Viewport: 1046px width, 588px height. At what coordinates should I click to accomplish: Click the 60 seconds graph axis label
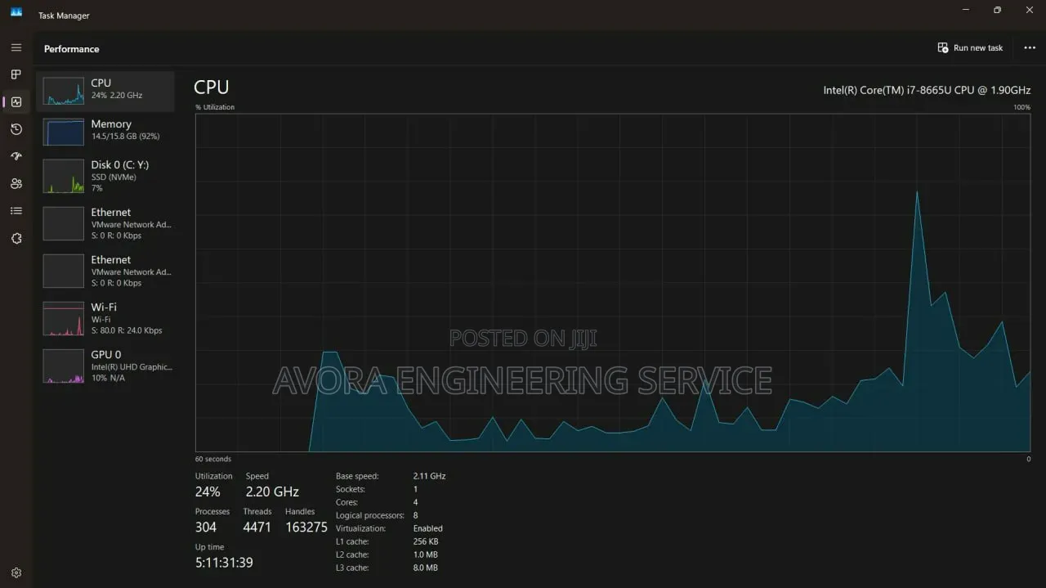pos(213,459)
